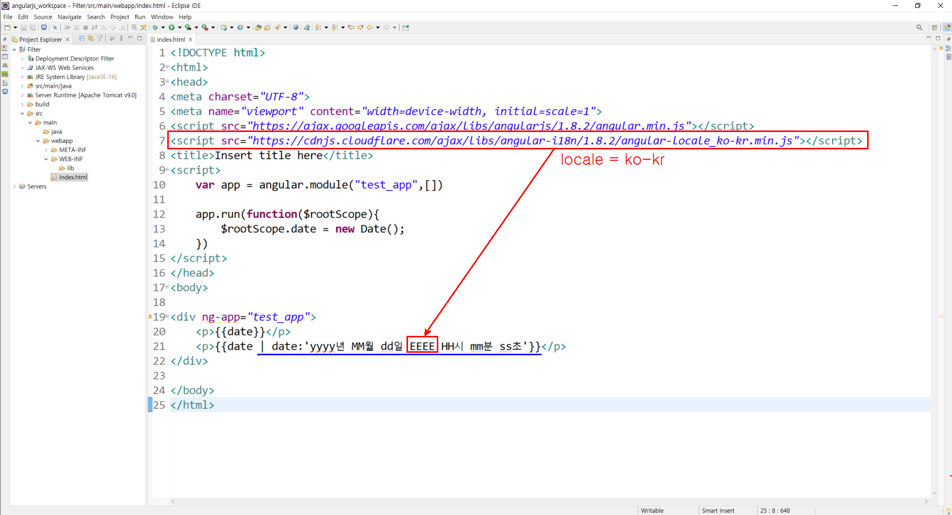
Task: Click the Coverage run icon
Action: click(x=188, y=28)
